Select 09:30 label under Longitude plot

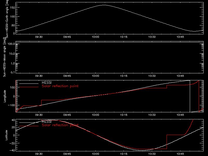[x=39, y=115]
